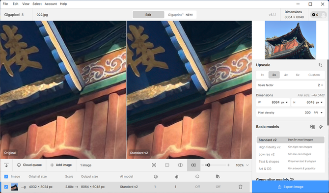Select the Low res v2 model
The height and width of the screenshot is (193, 329).
(x=290, y=154)
